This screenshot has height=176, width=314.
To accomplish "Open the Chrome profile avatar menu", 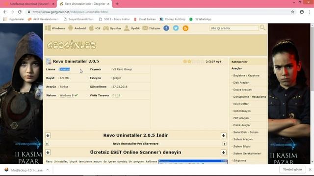I will [x=302, y=12].
